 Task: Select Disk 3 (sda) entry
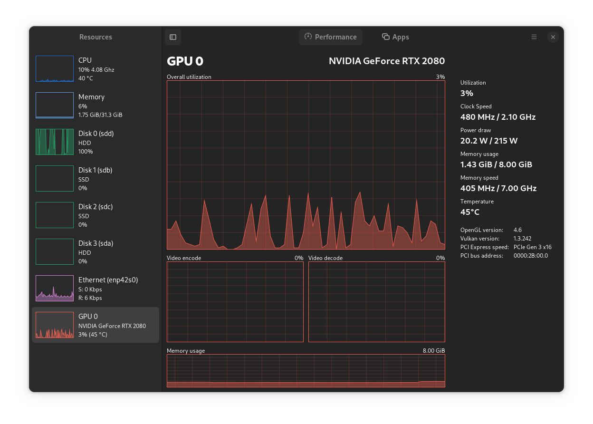click(x=96, y=252)
